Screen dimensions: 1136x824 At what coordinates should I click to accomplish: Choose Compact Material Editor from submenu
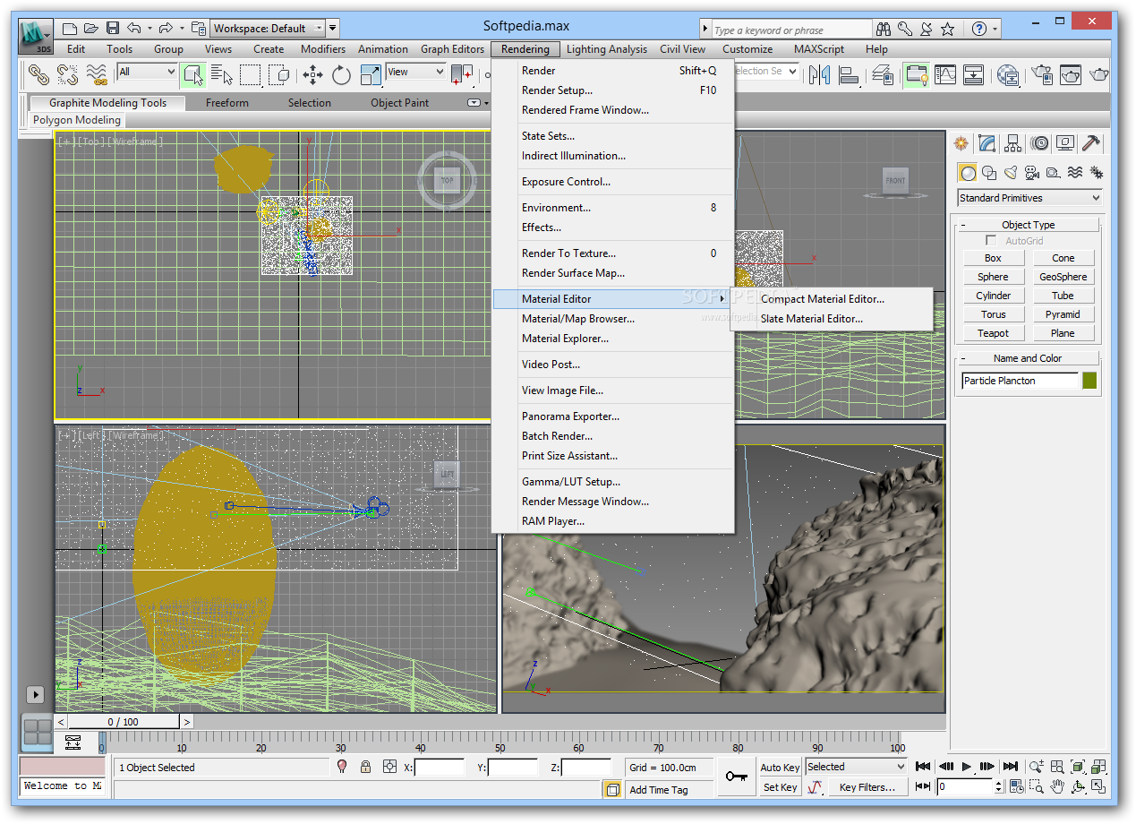[x=823, y=299]
